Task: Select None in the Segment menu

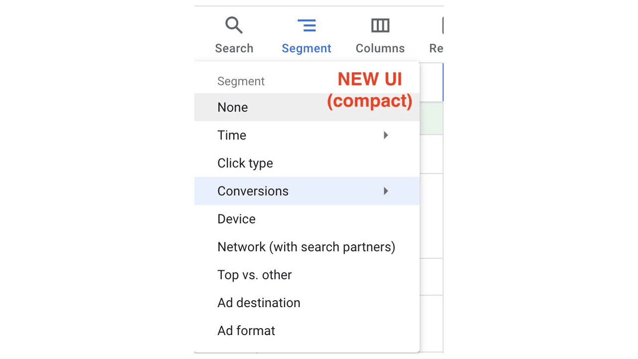Action: 307,107
